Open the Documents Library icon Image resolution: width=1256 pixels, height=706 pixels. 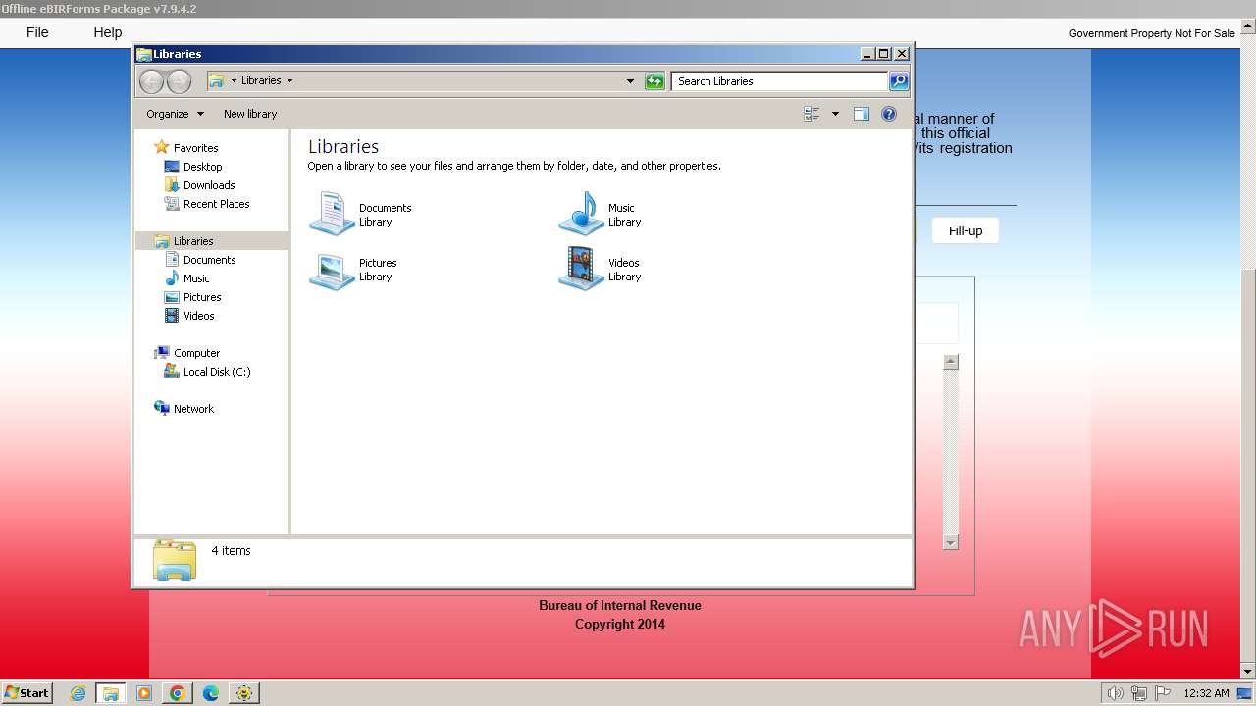click(x=332, y=214)
